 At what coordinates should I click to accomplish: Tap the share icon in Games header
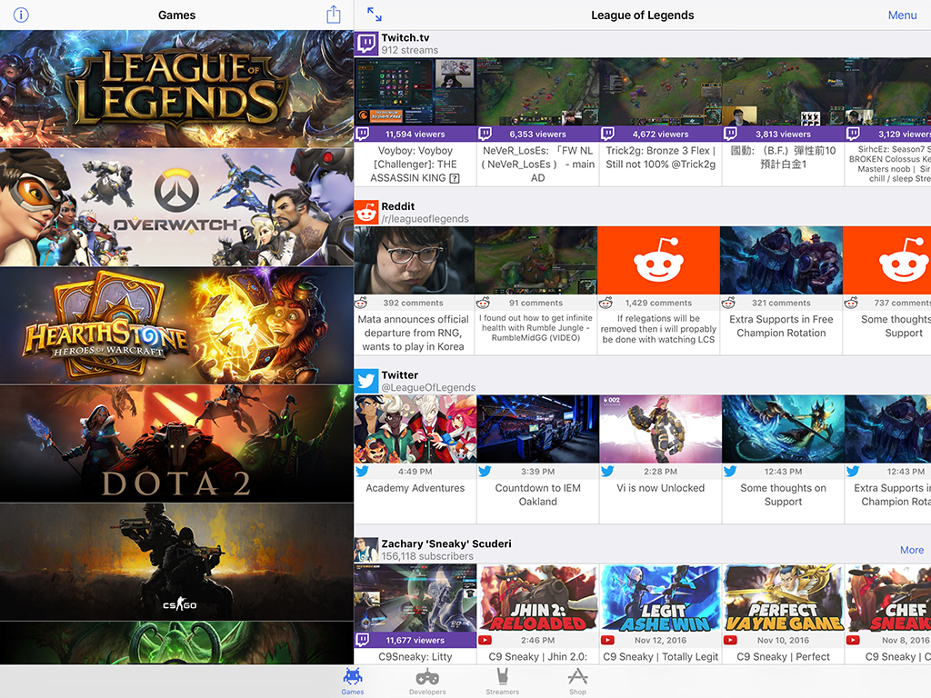pyautogui.click(x=334, y=15)
